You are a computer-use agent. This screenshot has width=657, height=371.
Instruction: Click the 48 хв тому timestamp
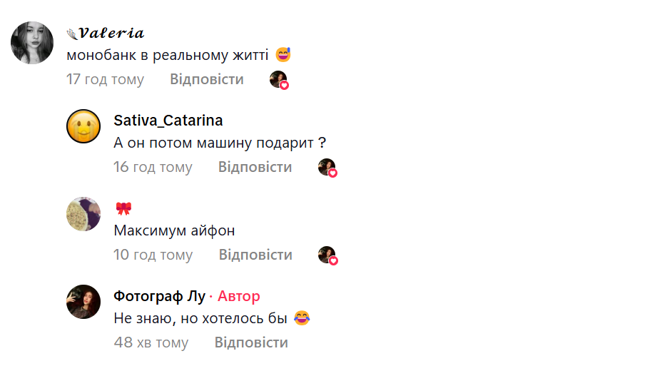[x=151, y=342]
